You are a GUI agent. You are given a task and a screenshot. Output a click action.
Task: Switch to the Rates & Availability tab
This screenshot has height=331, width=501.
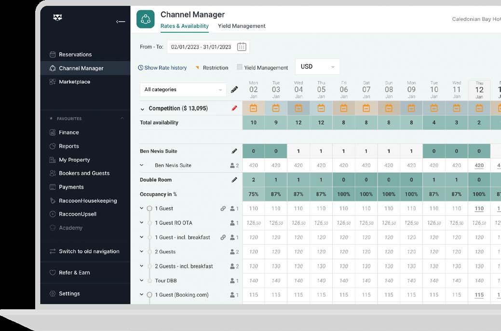pyautogui.click(x=184, y=26)
